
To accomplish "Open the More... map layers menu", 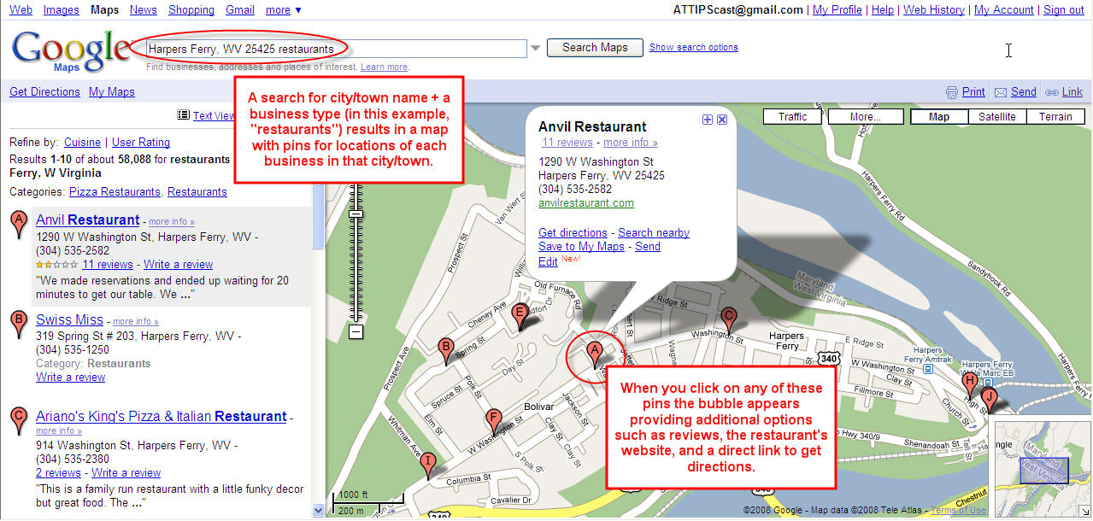I will point(865,117).
